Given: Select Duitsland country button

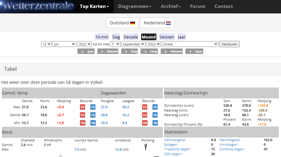Looking at the screenshot, I should point(122,23).
